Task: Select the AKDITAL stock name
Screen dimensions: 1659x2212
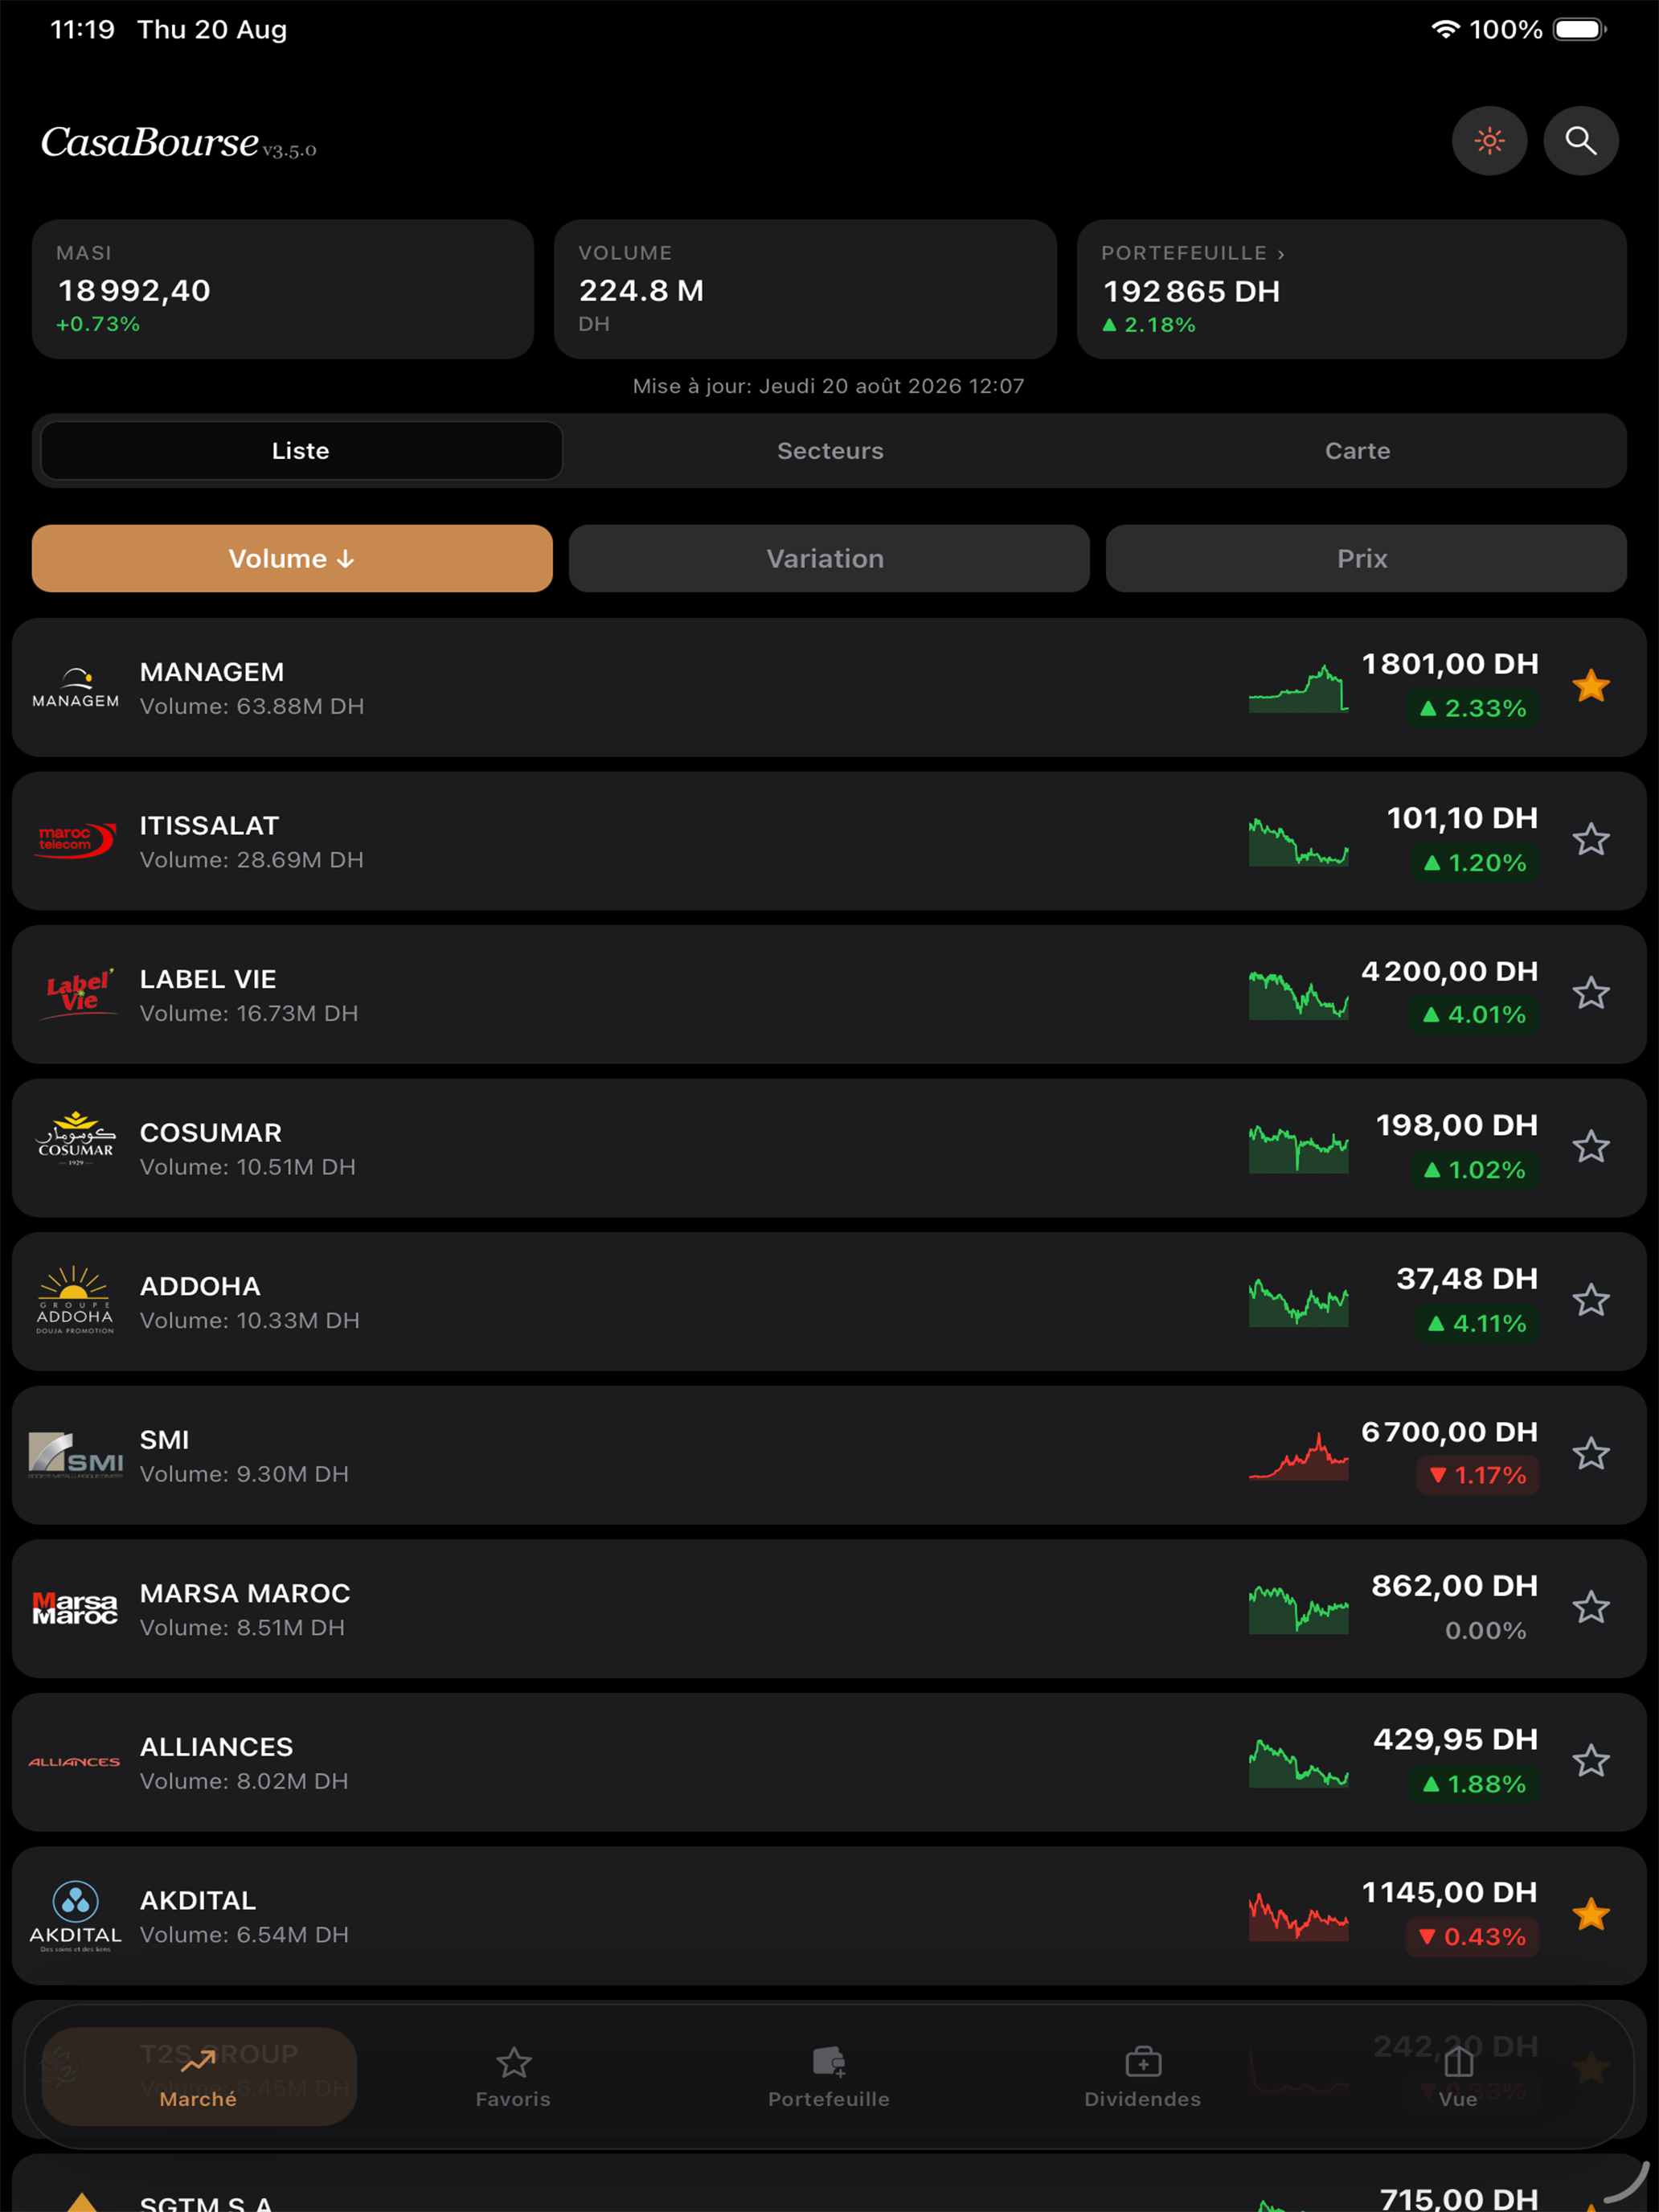Action: point(198,1900)
